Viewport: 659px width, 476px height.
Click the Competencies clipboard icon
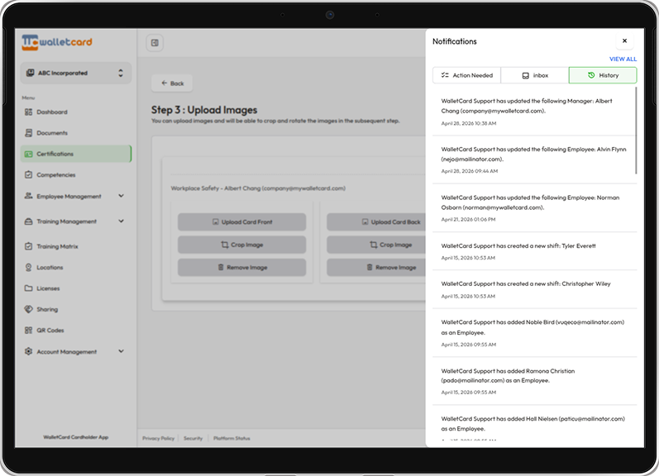pyautogui.click(x=28, y=174)
